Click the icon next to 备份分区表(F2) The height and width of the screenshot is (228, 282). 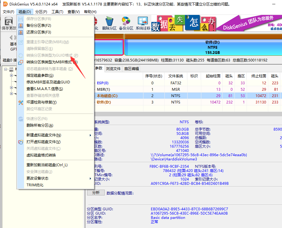point(21,25)
